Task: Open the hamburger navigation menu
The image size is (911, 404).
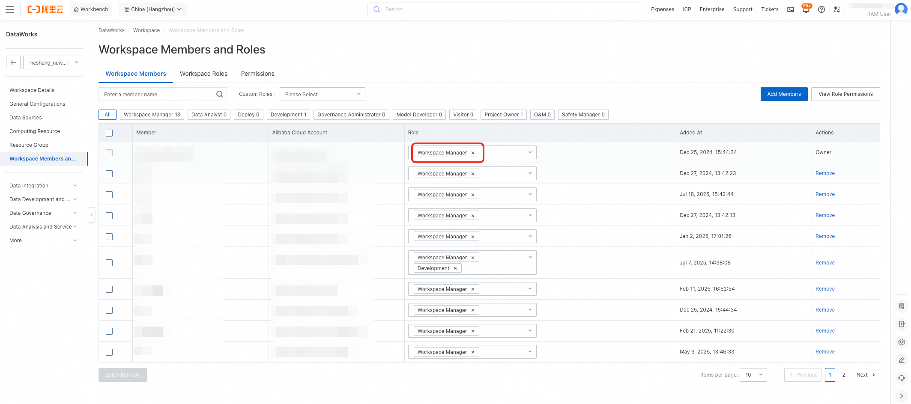Action: click(x=10, y=9)
